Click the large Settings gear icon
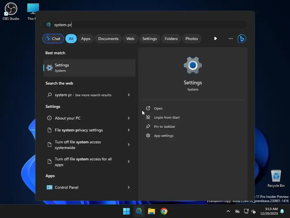This screenshot has height=218, width=290. 193,65
